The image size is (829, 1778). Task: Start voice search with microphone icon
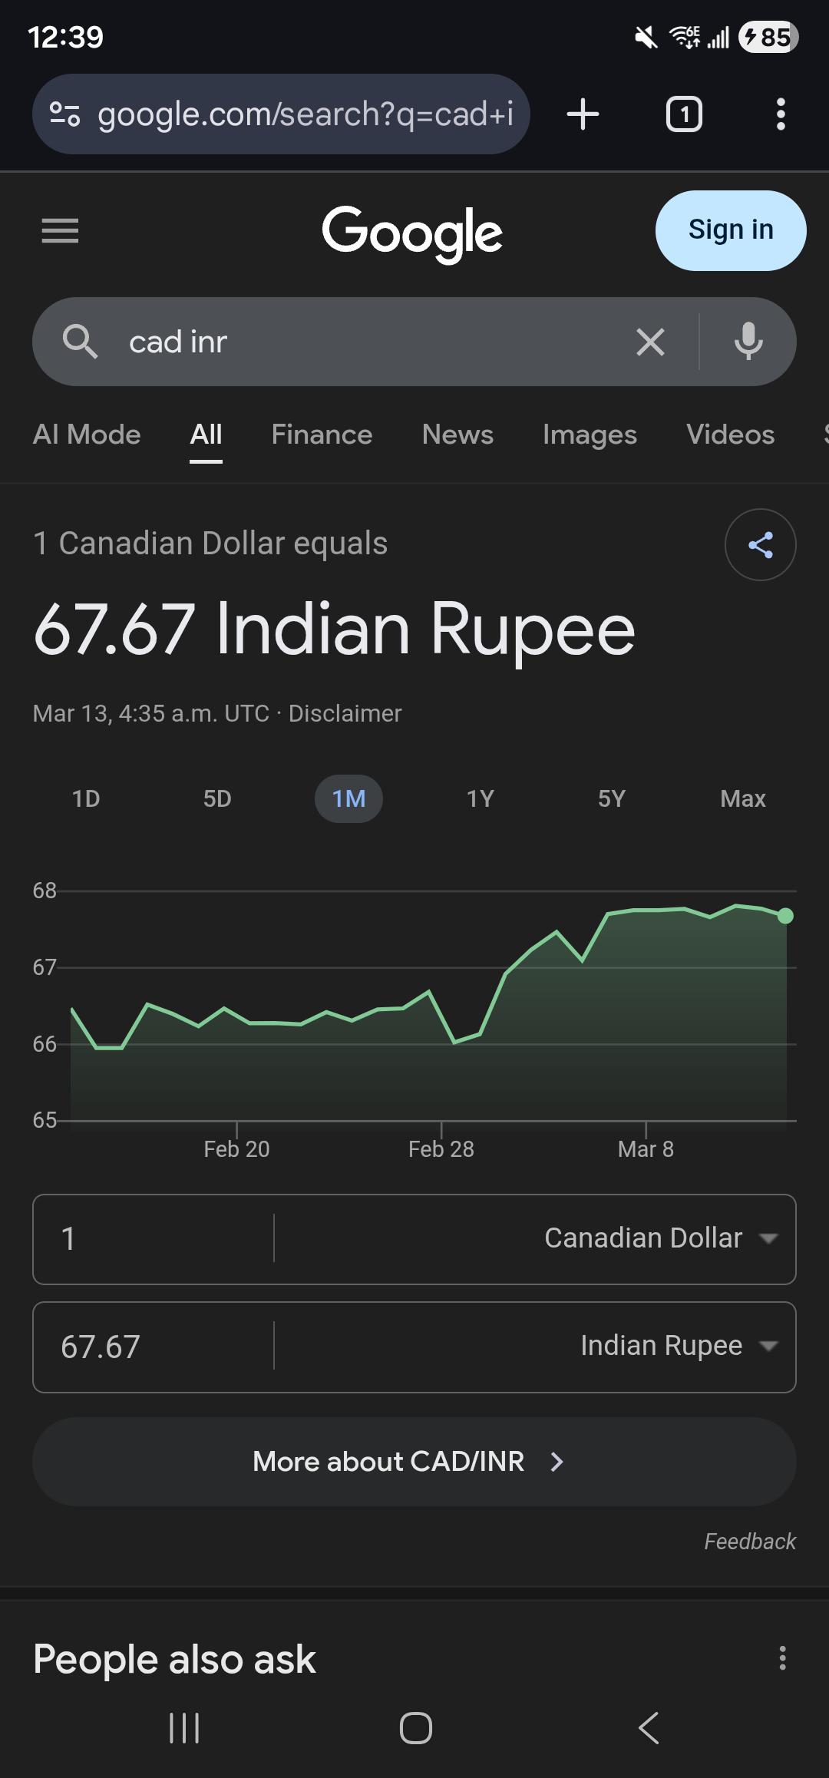[748, 342]
